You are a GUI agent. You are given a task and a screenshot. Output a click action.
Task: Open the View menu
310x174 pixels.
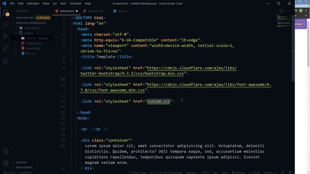point(46,3)
